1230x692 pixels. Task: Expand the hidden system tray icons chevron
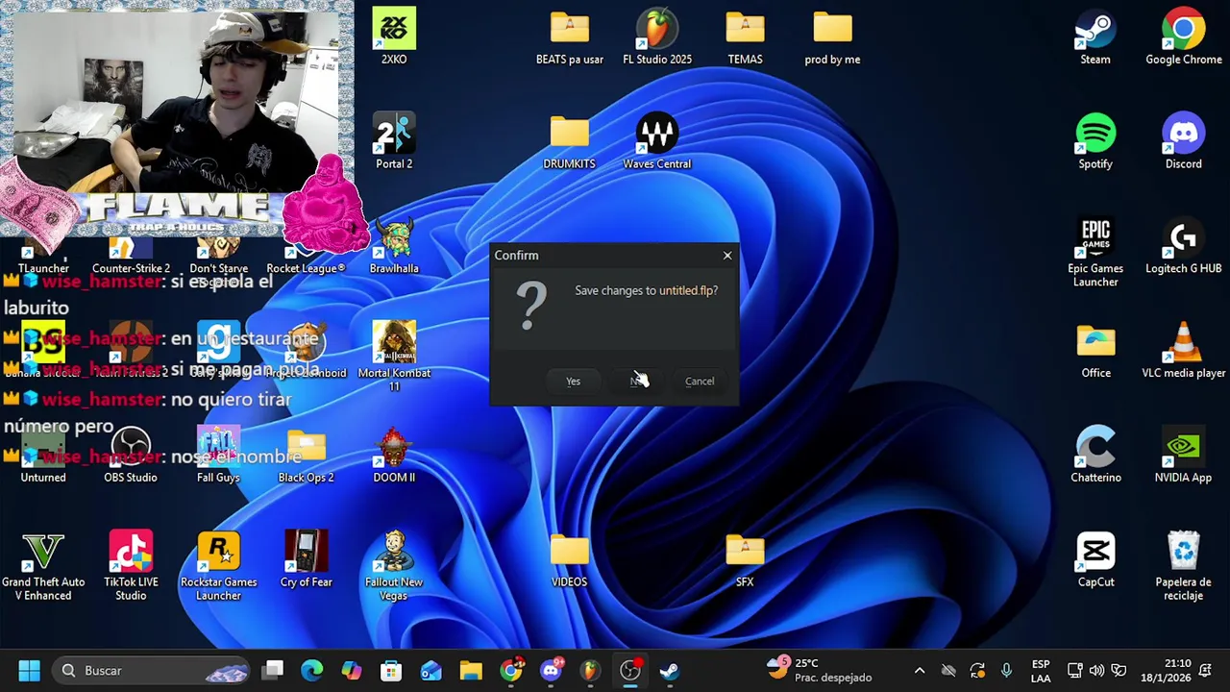(920, 671)
